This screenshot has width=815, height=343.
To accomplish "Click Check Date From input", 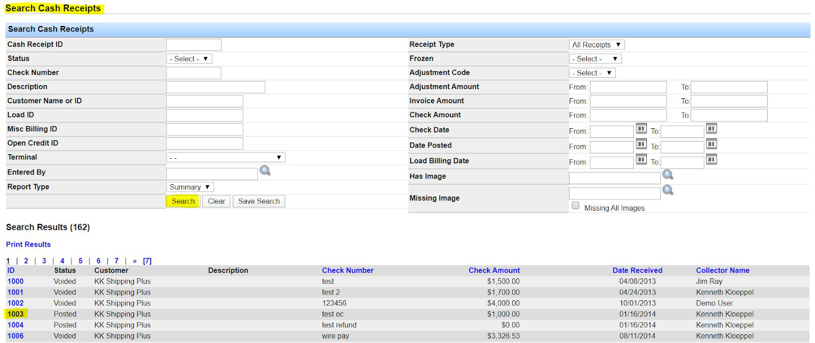I will pos(612,131).
